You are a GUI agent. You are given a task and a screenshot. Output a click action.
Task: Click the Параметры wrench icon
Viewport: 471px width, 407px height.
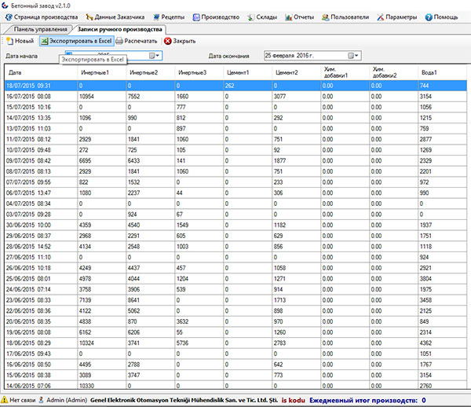tap(378, 16)
